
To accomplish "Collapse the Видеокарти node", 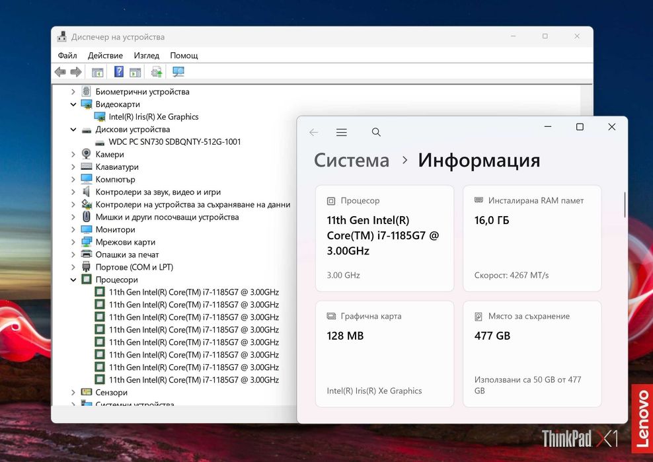I will [x=73, y=104].
